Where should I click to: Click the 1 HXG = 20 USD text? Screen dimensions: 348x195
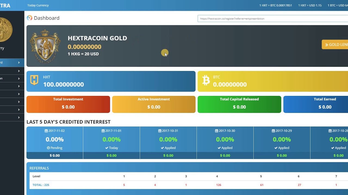[83, 54]
